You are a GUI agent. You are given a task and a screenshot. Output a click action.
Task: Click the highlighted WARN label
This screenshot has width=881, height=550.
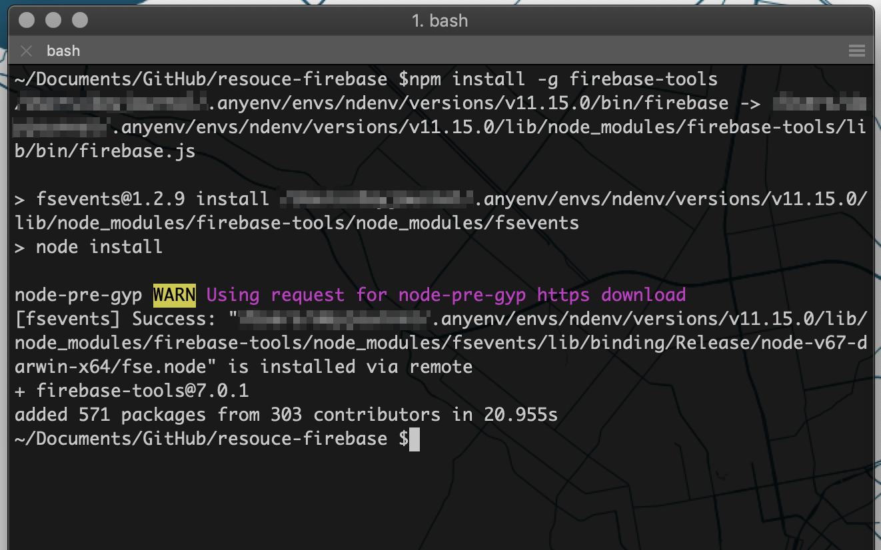[175, 295]
